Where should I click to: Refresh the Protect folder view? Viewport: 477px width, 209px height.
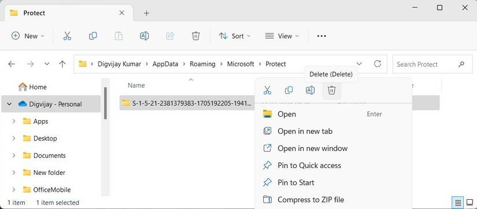tap(378, 64)
